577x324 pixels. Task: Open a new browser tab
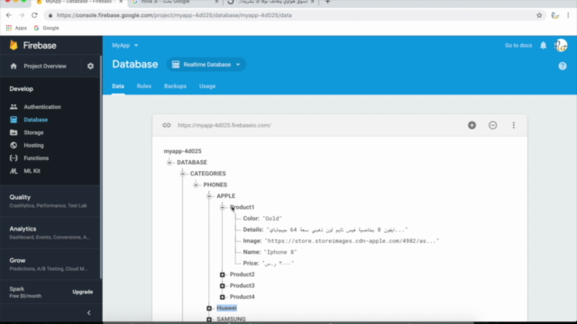[x=327, y=2]
